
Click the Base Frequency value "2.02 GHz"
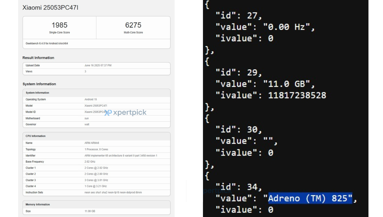pos(90,162)
